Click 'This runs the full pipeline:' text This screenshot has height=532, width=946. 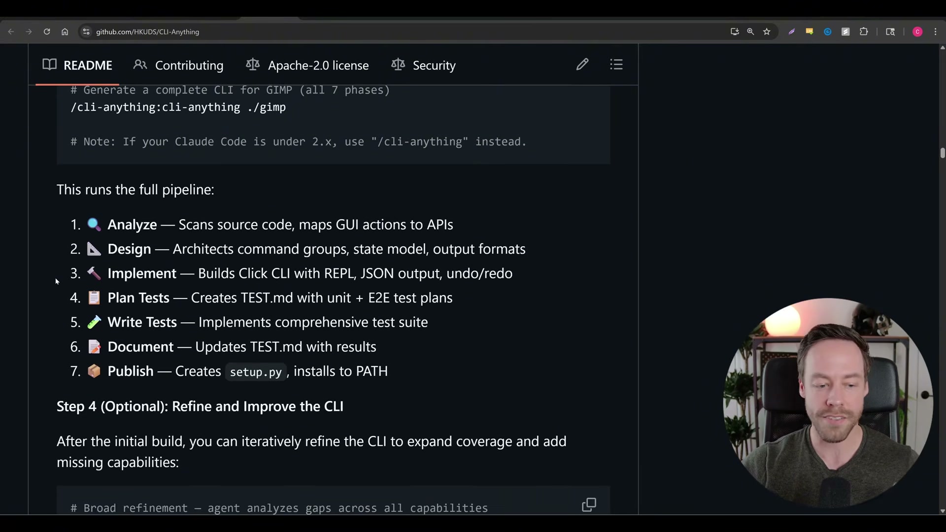pyautogui.click(x=135, y=190)
